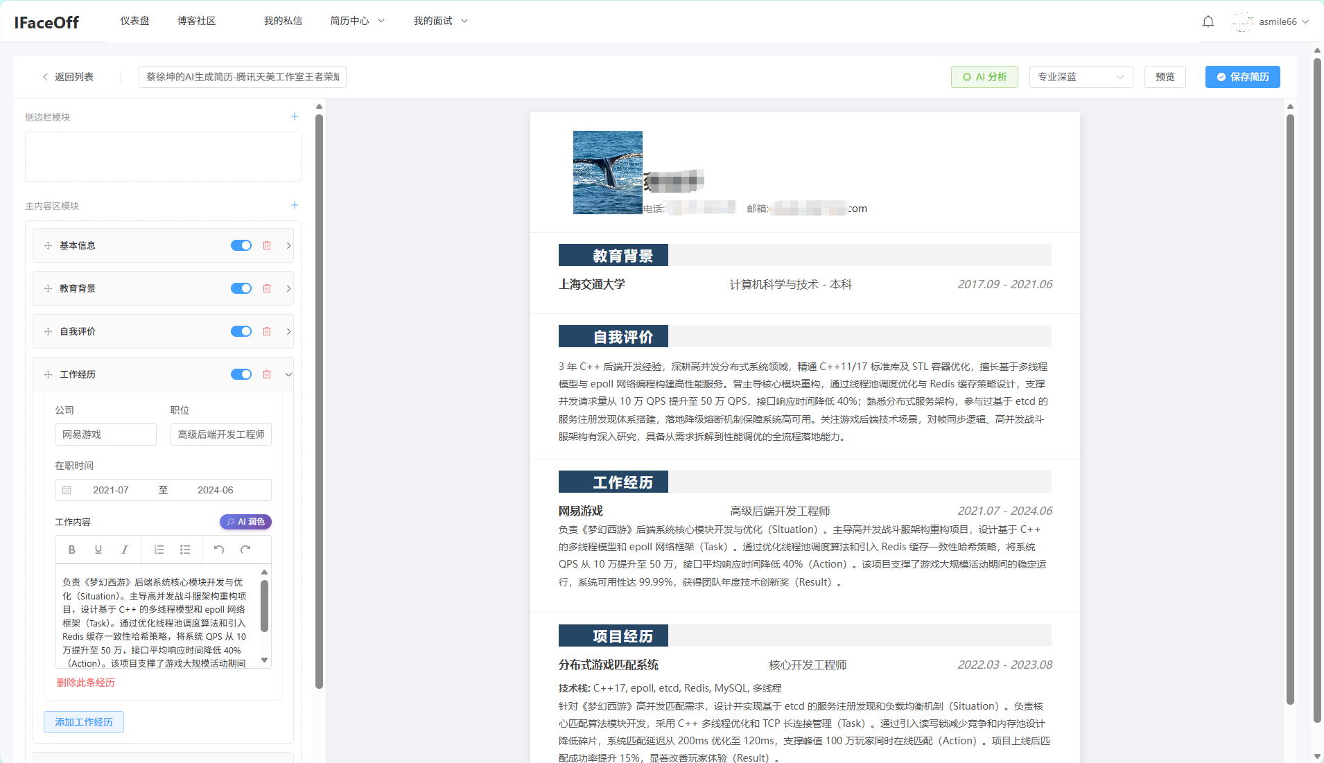Edit the resume title input field
Screen dimensions: 1324x763
click(241, 76)
